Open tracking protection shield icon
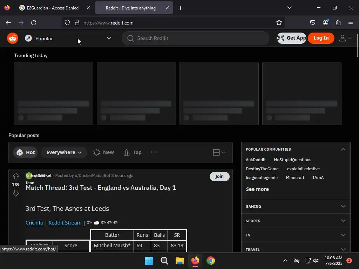 [x=67, y=23]
